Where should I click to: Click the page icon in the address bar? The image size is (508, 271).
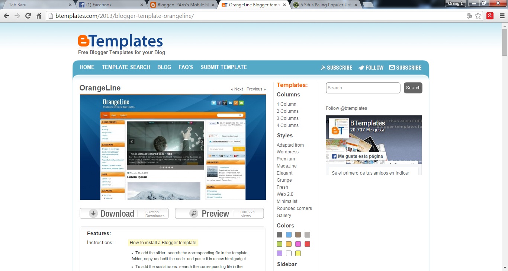coord(51,16)
